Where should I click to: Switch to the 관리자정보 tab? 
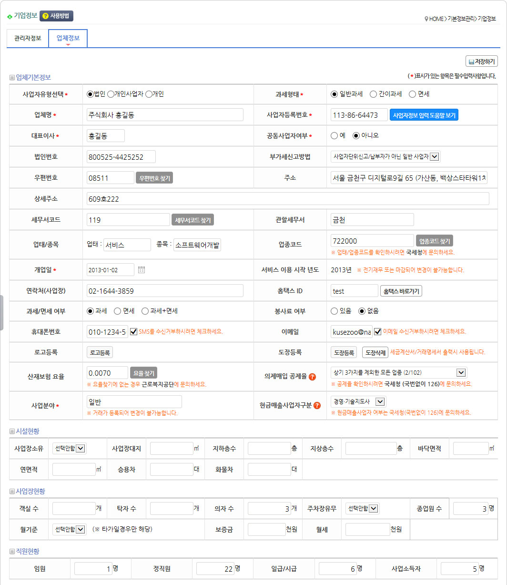[x=28, y=39]
